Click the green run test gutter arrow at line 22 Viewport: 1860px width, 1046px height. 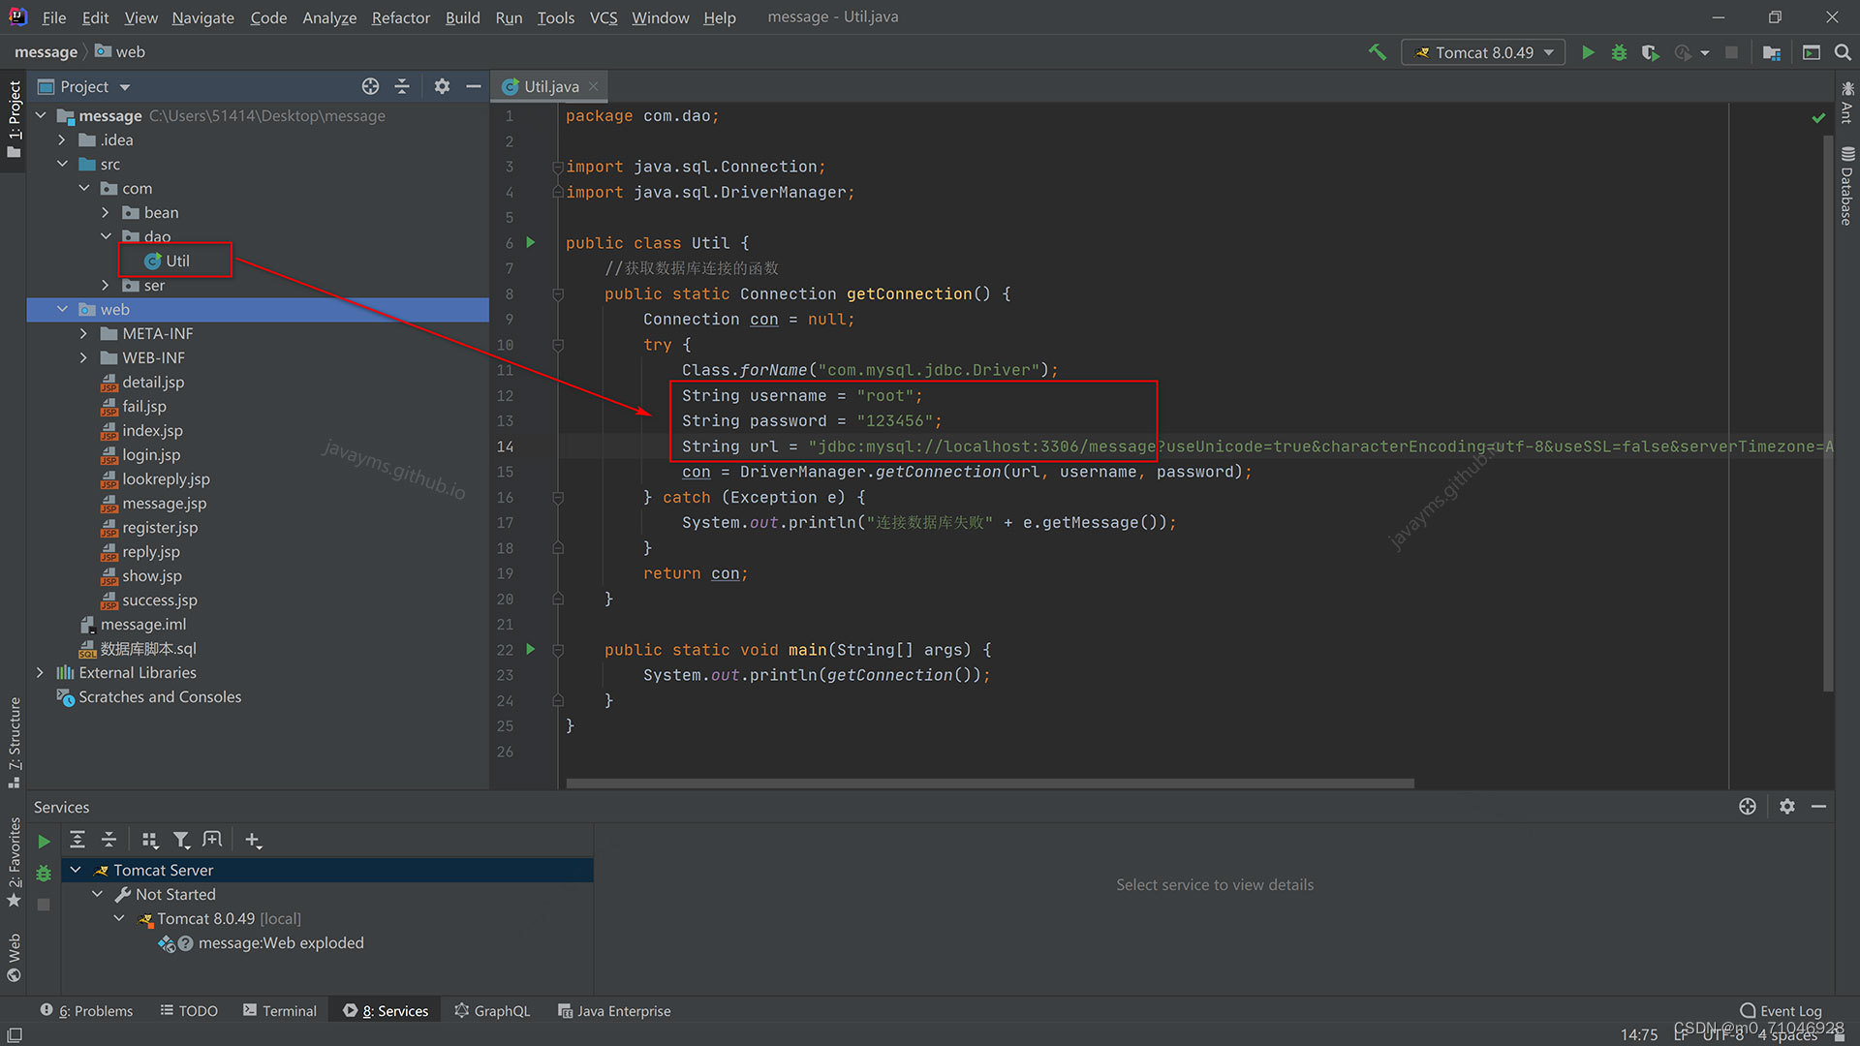pos(530,650)
